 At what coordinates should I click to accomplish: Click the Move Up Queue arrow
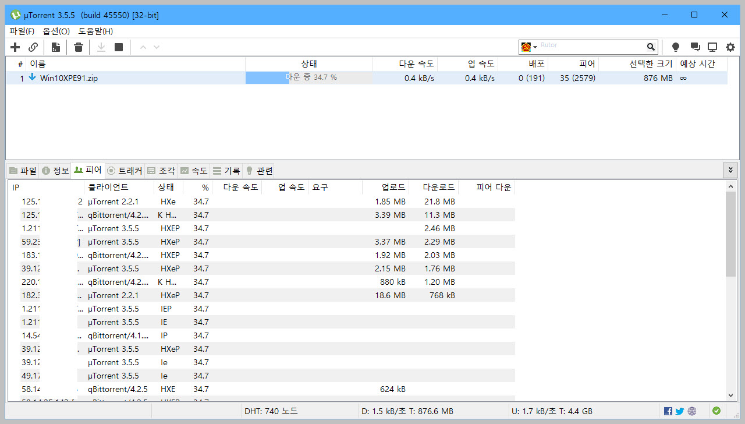[143, 47]
